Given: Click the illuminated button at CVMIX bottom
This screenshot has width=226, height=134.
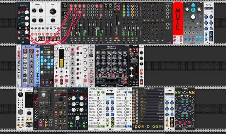Looking at the screenshot, I should click(x=141, y=82).
